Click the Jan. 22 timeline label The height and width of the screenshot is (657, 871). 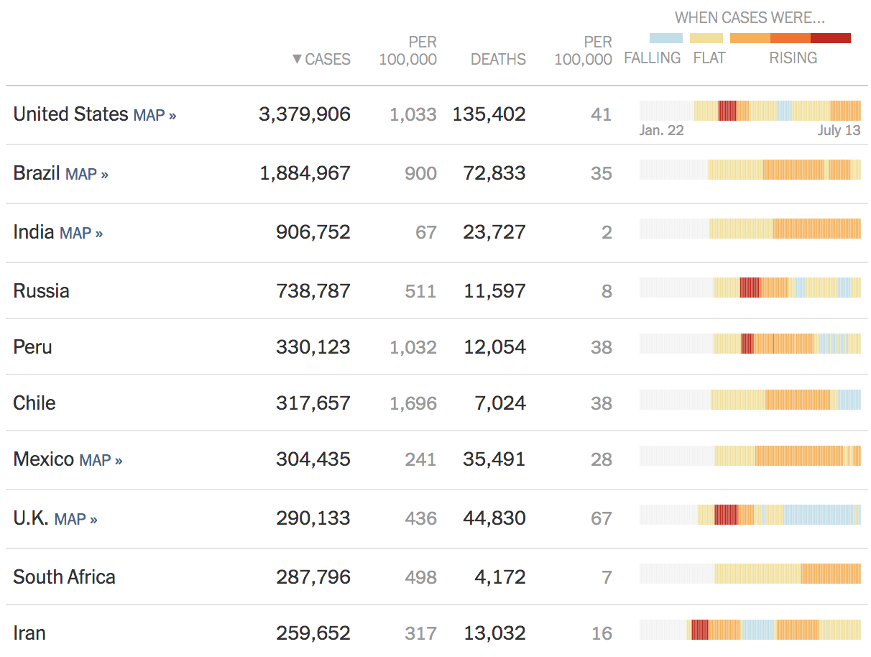pyautogui.click(x=660, y=130)
